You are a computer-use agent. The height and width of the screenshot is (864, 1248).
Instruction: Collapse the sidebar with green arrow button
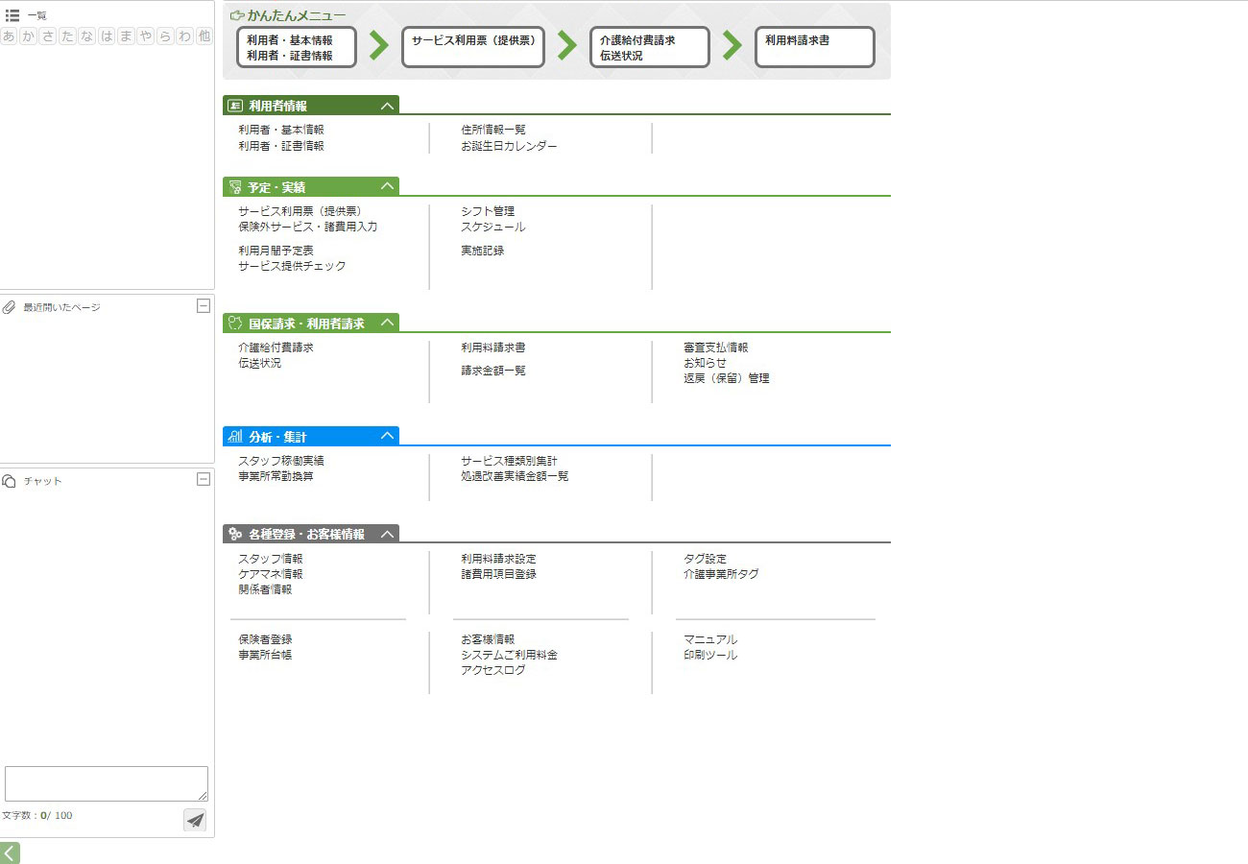pyautogui.click(x=10, y=852)
